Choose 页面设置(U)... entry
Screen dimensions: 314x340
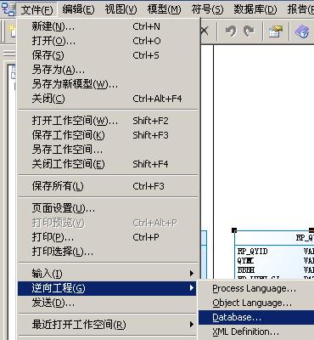108,208
